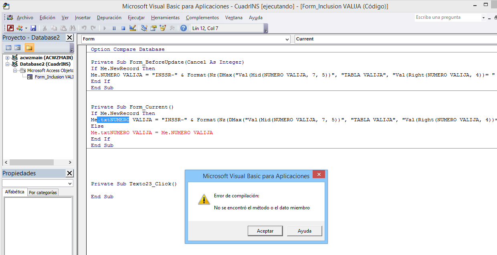Open the Project Explorer icon
This screenshot has width=497, height=255.
point(144,28)
